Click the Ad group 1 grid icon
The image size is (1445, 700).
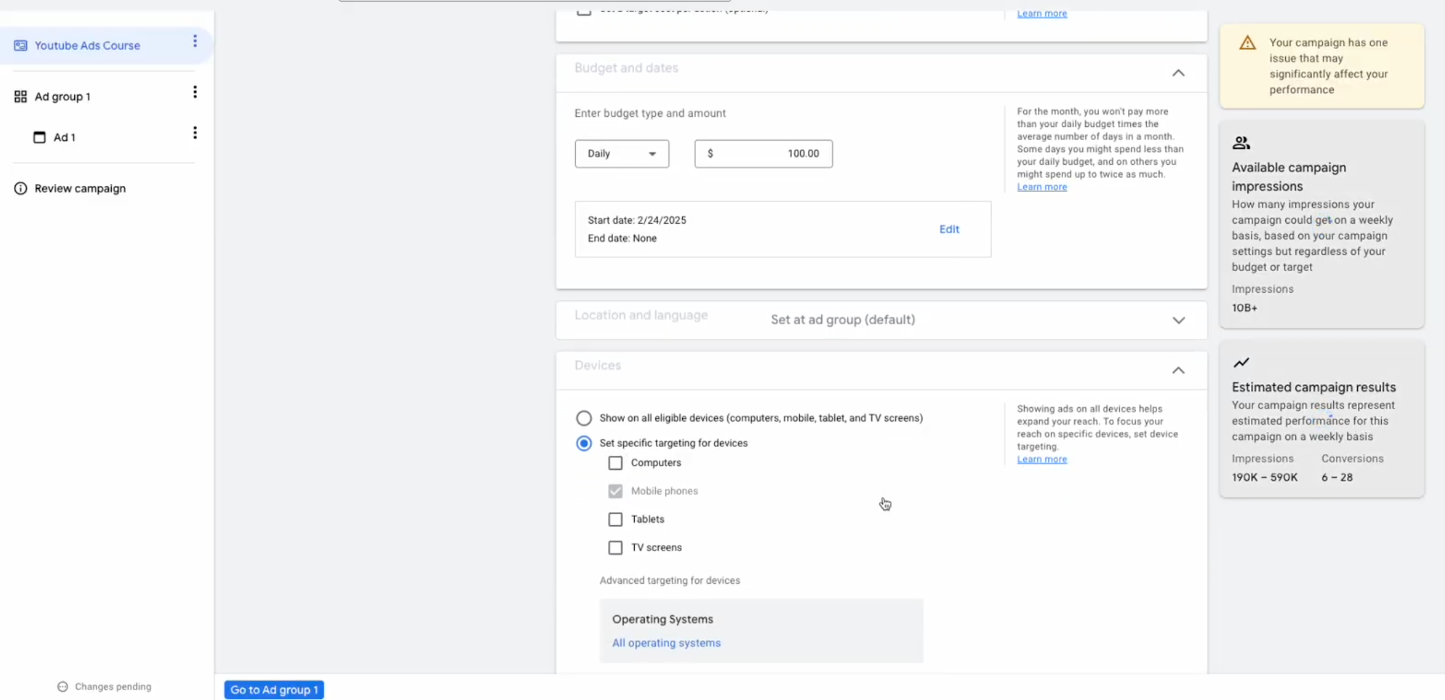tap(20, 96)
